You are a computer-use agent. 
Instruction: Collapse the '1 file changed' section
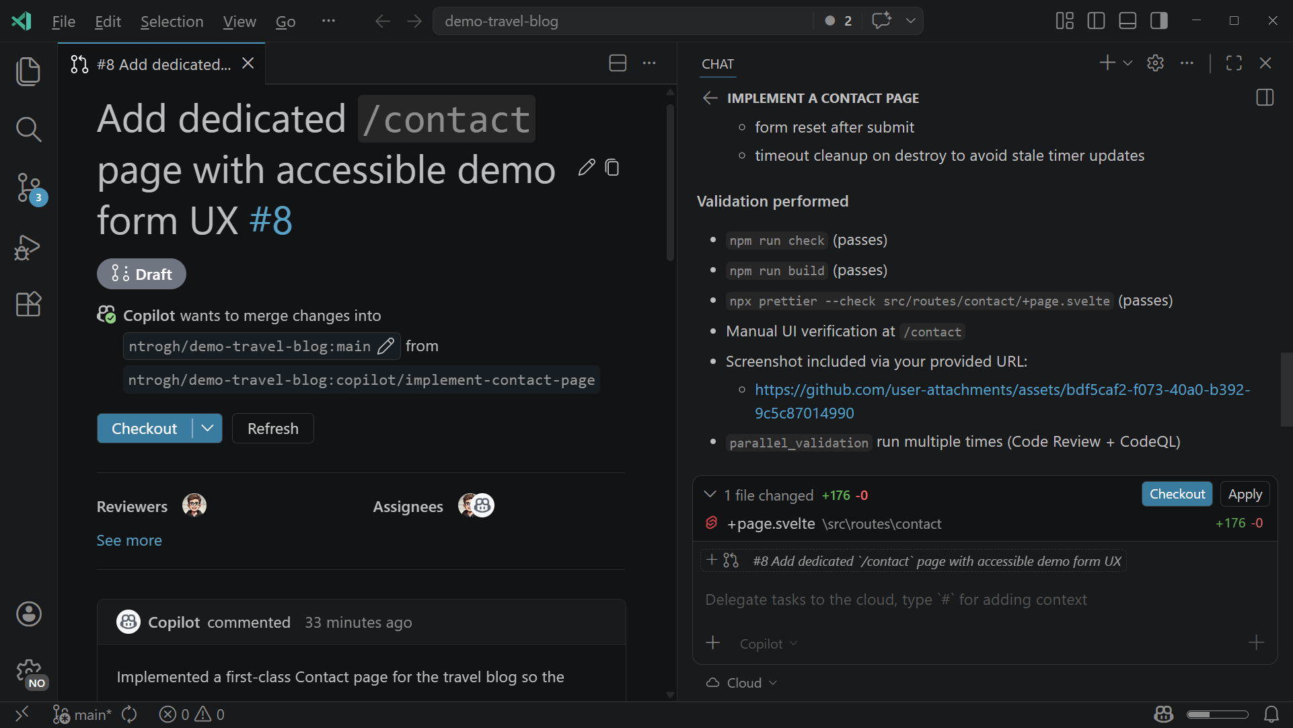[x=710, y=495]
